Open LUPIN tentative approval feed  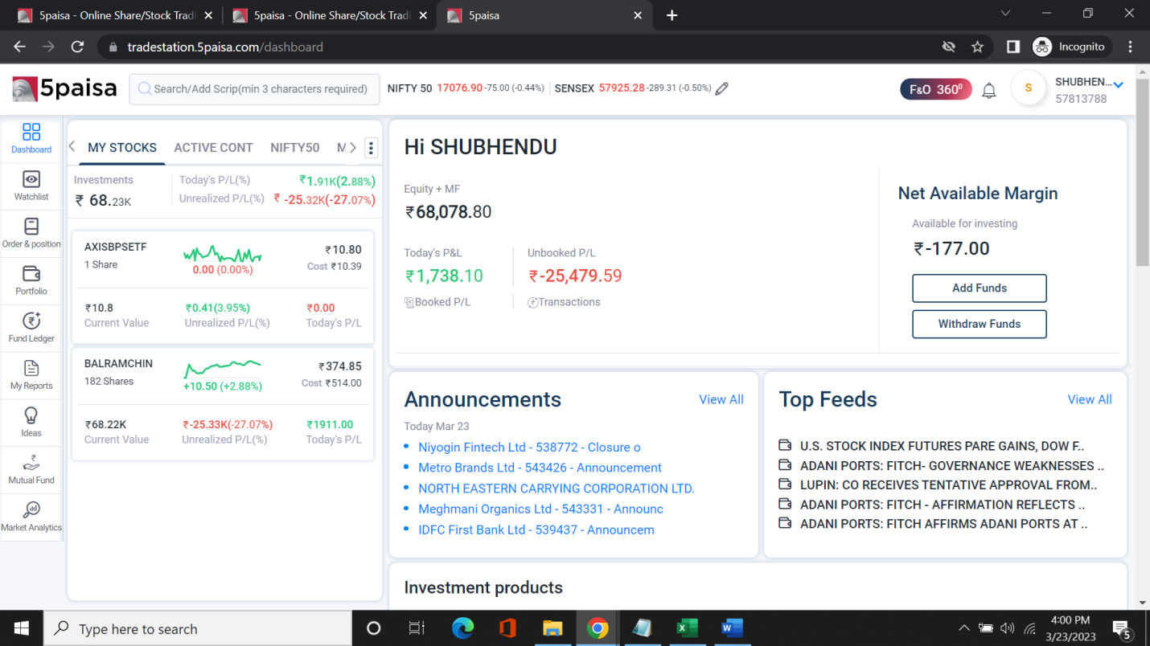(x=949, y=484)
